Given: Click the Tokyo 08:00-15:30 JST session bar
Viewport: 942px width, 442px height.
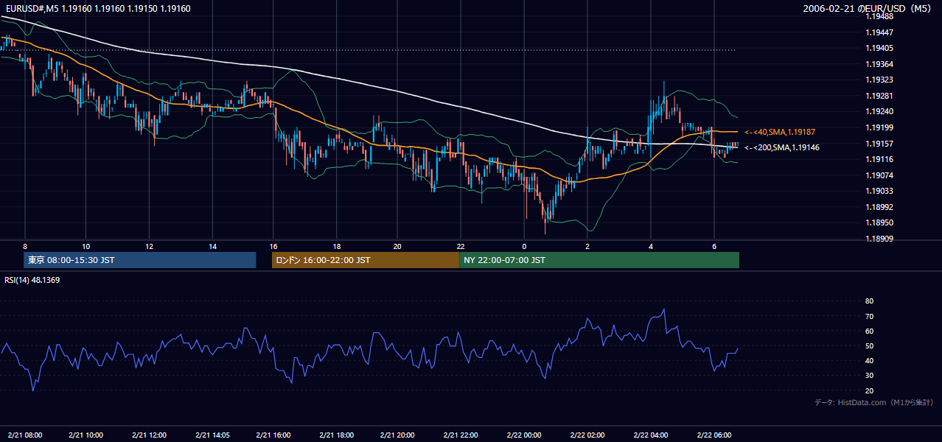Looking at the screenshot, I should click(139, 260).
